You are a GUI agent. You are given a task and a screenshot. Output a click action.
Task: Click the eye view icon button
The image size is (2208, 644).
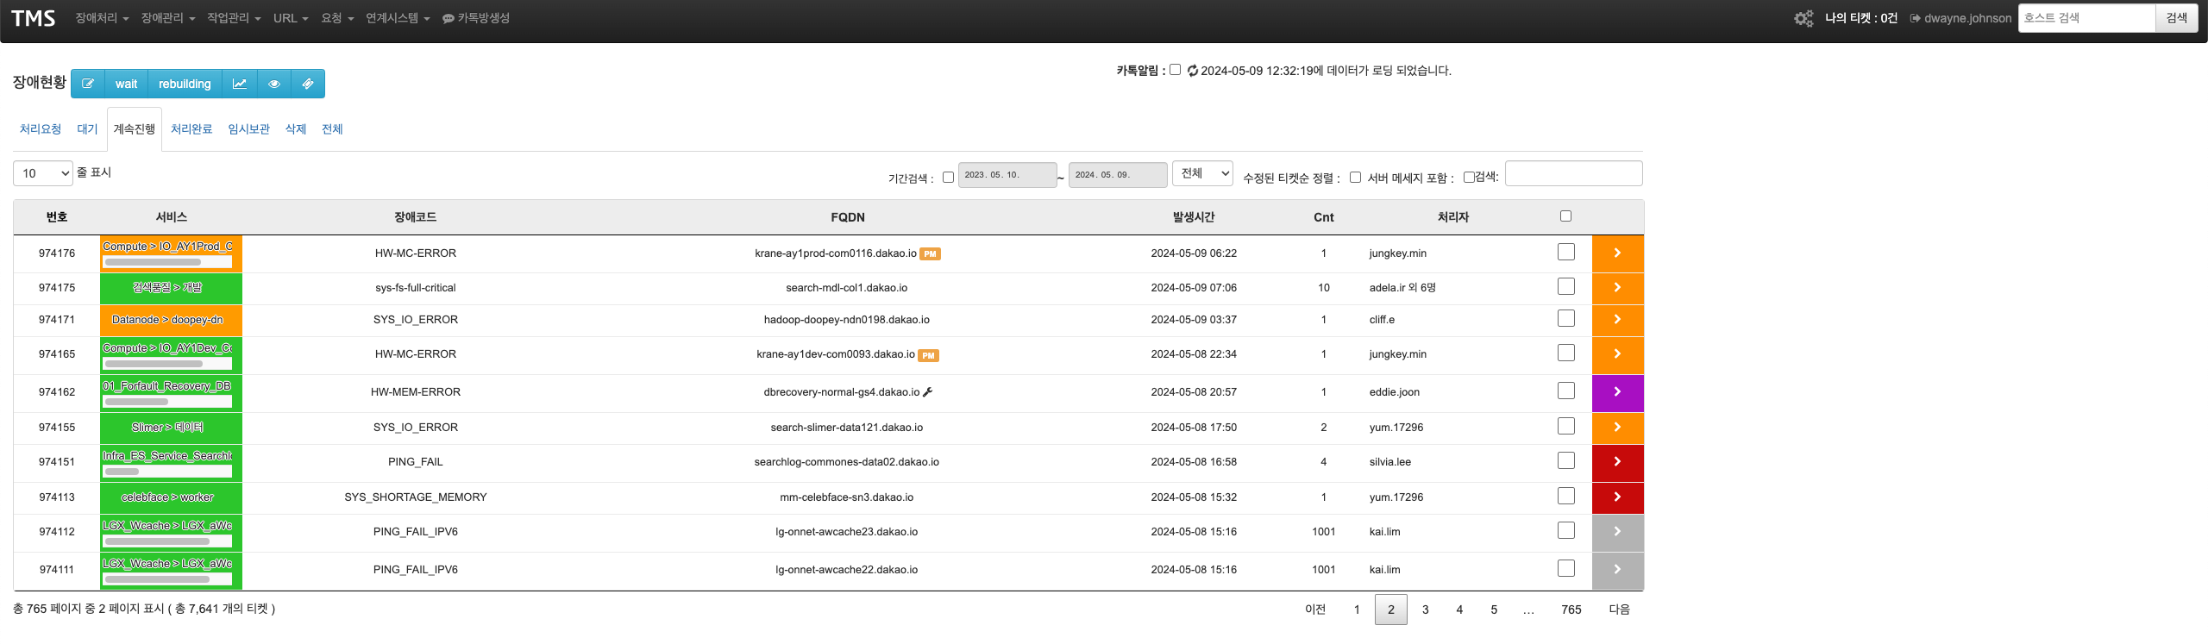click(274, 84)
